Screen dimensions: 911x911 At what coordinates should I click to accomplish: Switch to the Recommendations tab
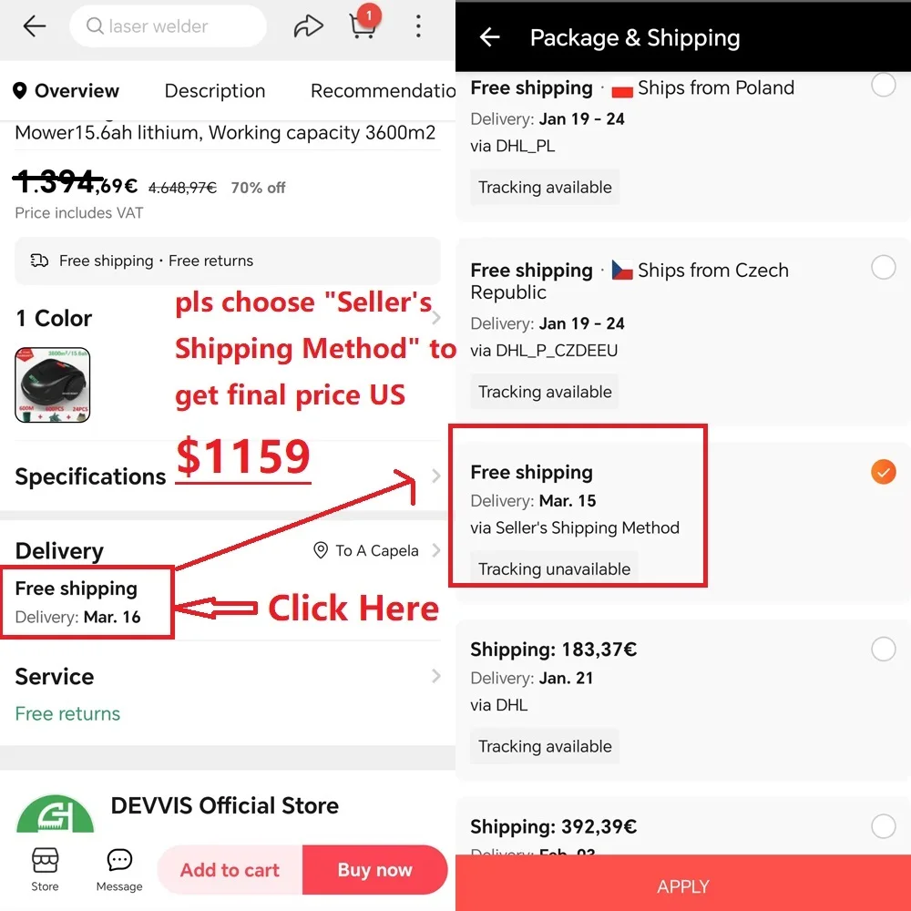383,90
